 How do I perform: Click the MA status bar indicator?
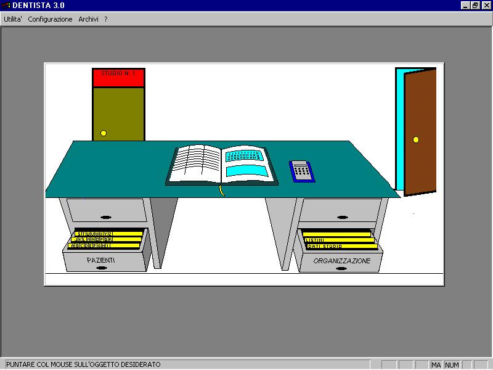pos(436,365)
